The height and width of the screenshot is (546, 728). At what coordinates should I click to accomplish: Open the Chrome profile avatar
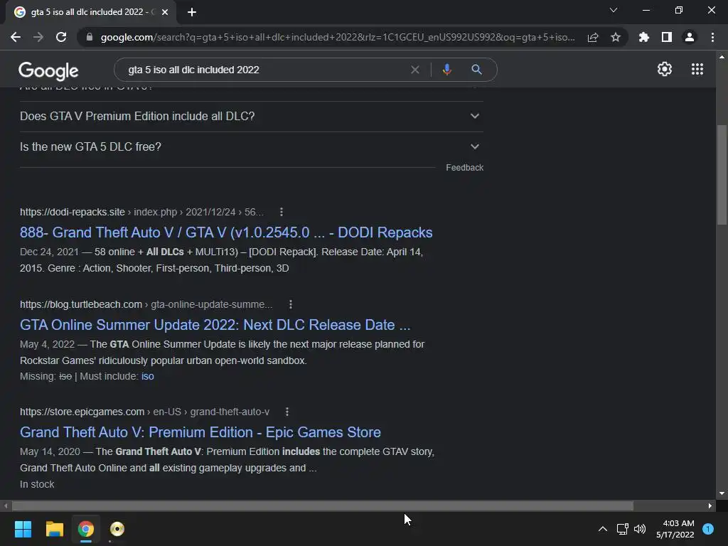click(x=690, y=37)
